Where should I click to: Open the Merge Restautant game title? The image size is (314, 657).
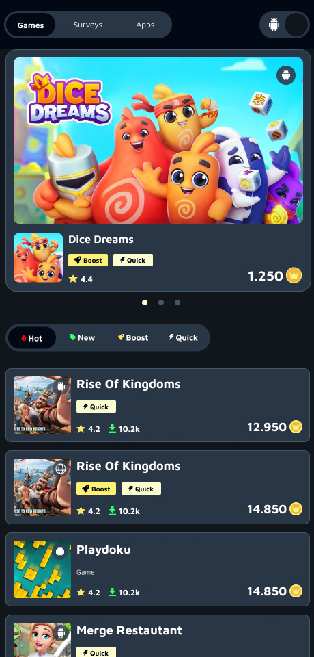click(x=129, y=630)
